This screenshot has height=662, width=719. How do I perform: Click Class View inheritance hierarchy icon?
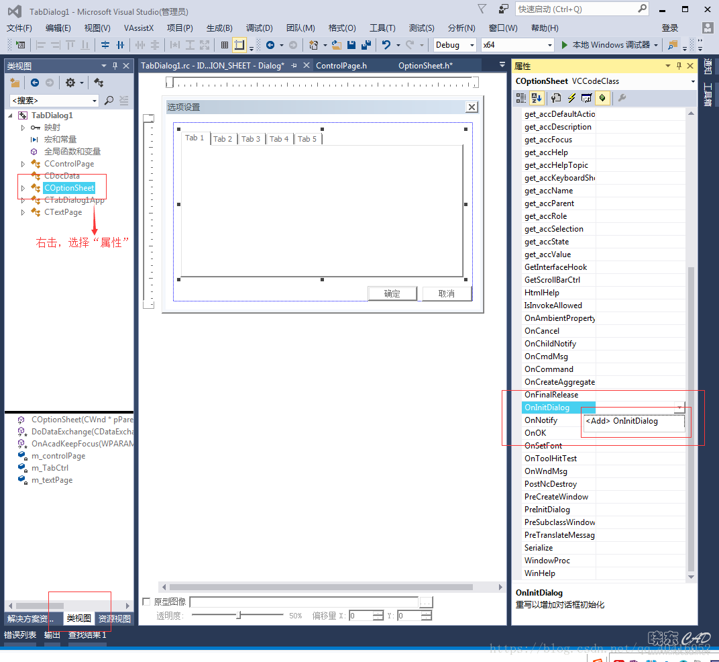pyautogui.click(x=99, y=83)
